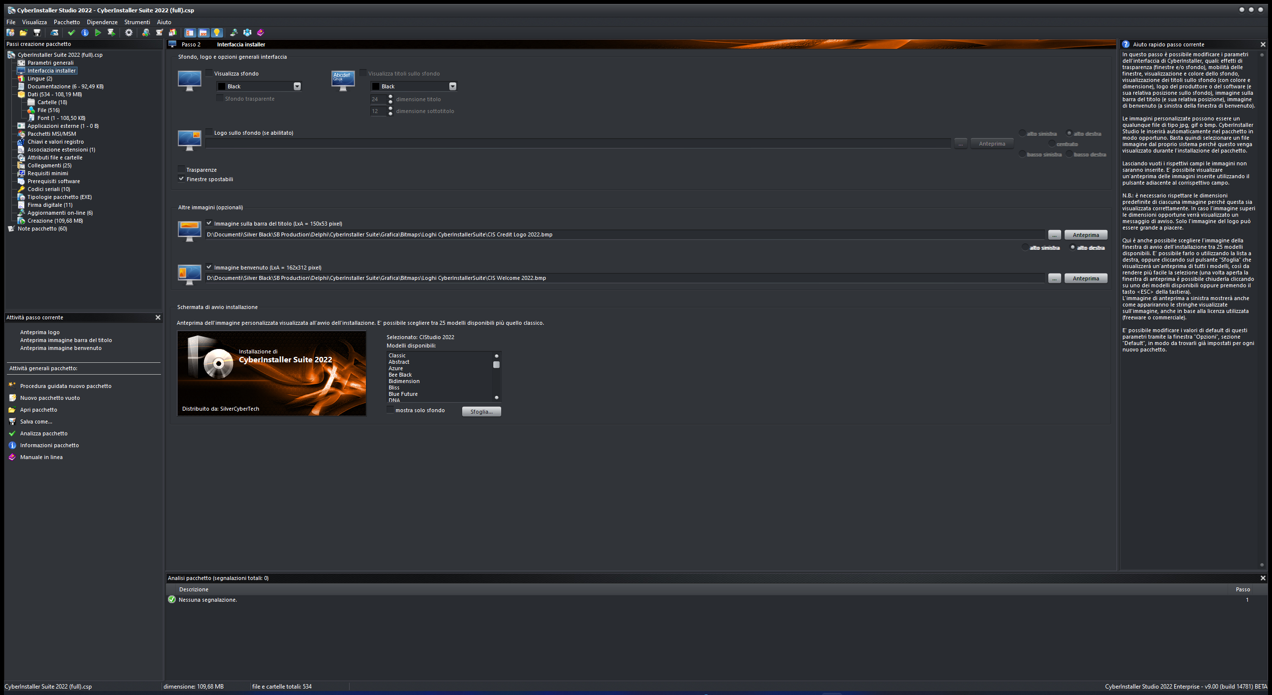Viewport: 1272px width, 695px height.
Task: Click the blue info icon beside Informazioni pacchetto
Action: click(x=12, y=445)
